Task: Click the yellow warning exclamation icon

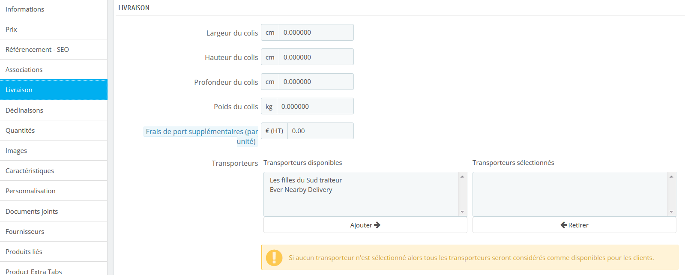Action: coord(274,257)
